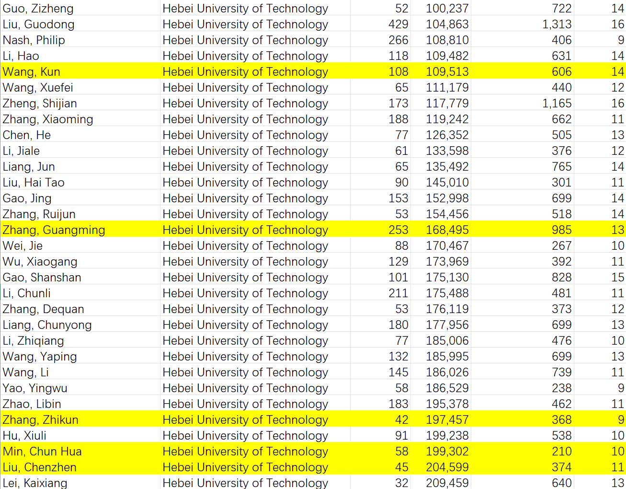Click the name cell Zhang, Guangming

point(54,230)
